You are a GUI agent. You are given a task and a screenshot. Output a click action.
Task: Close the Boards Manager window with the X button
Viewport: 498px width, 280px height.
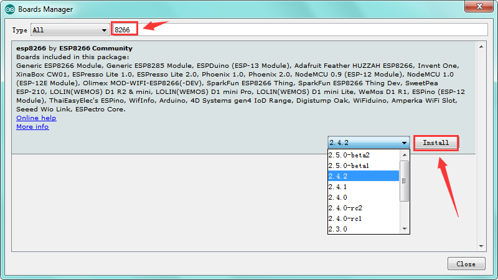[x=479, y=6]
